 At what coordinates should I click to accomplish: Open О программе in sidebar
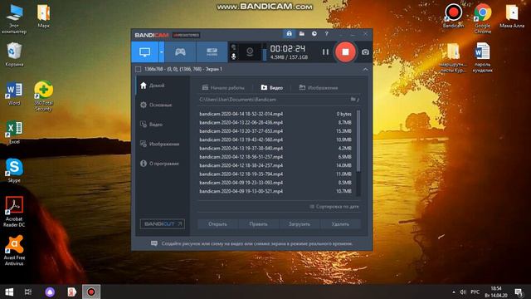[x=163, y=164]
